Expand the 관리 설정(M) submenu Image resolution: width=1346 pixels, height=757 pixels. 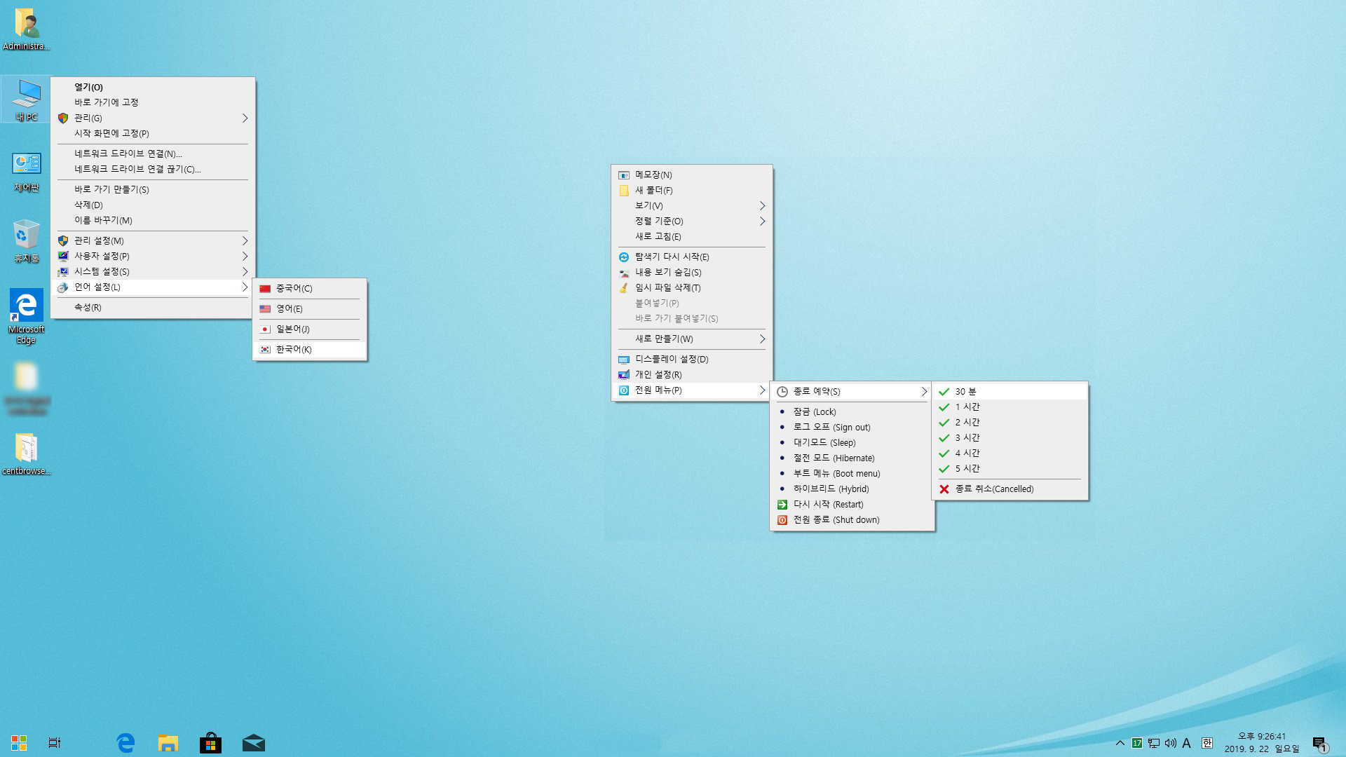click(153, 240)
